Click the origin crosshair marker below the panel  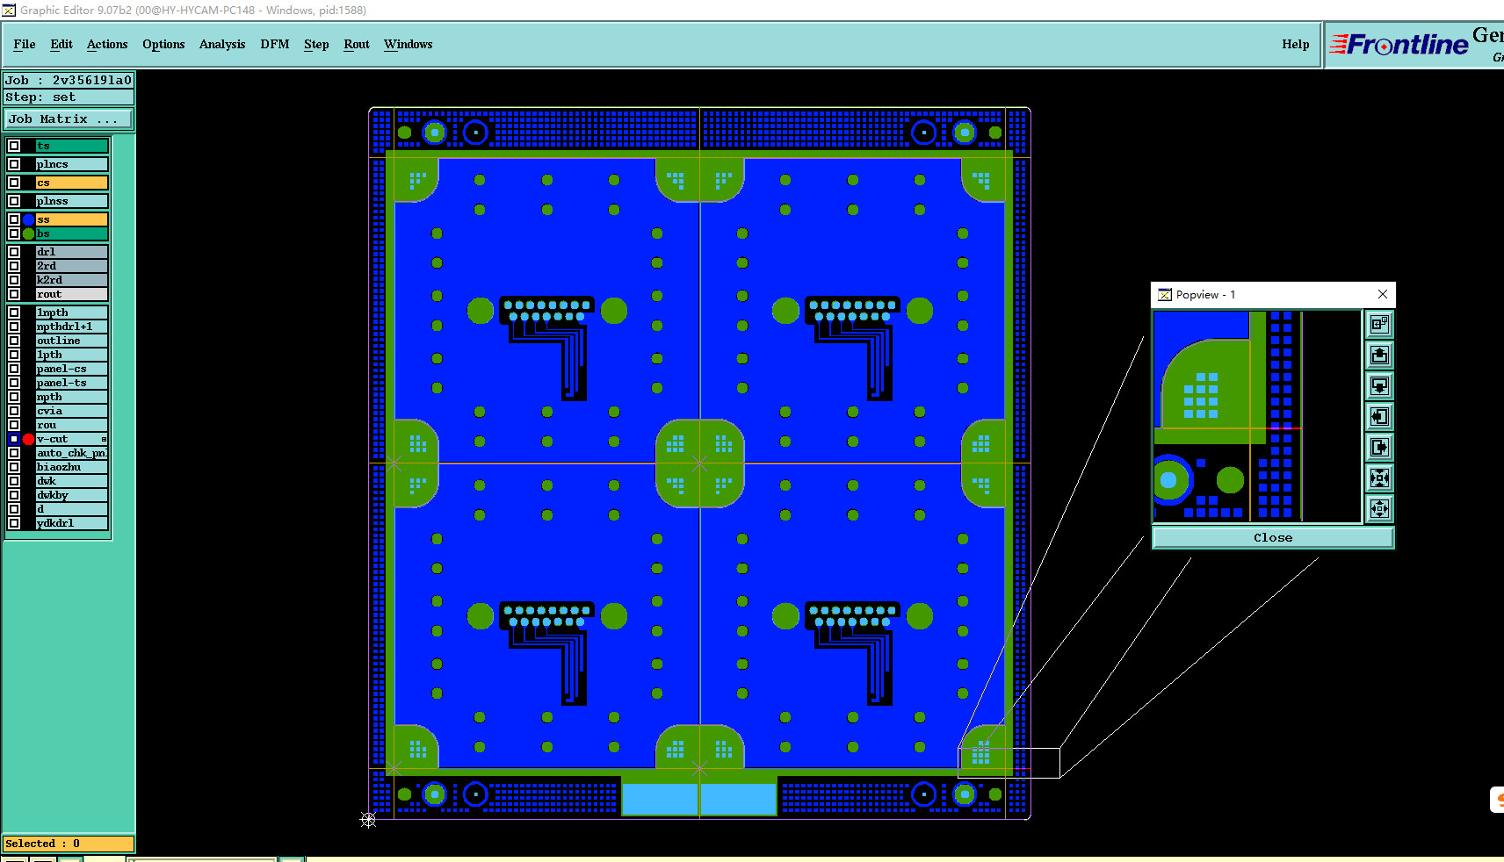pyautogui.click(x=368, y=819)
